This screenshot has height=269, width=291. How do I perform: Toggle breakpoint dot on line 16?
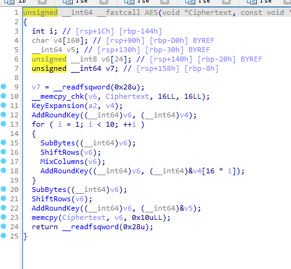click(x=4, y=152)
